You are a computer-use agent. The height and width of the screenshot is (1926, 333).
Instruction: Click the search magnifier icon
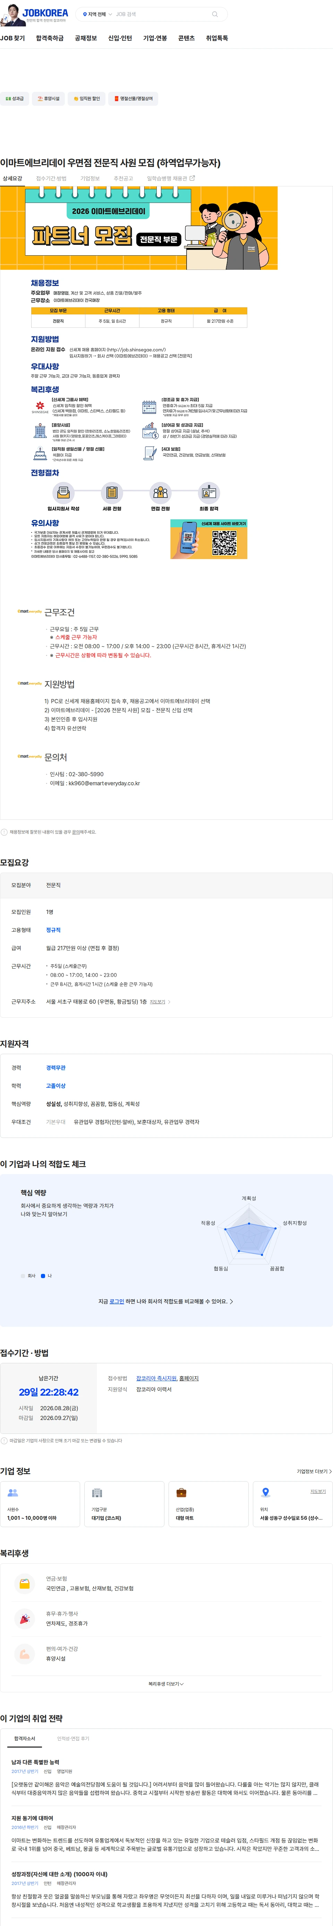point(215,14)
